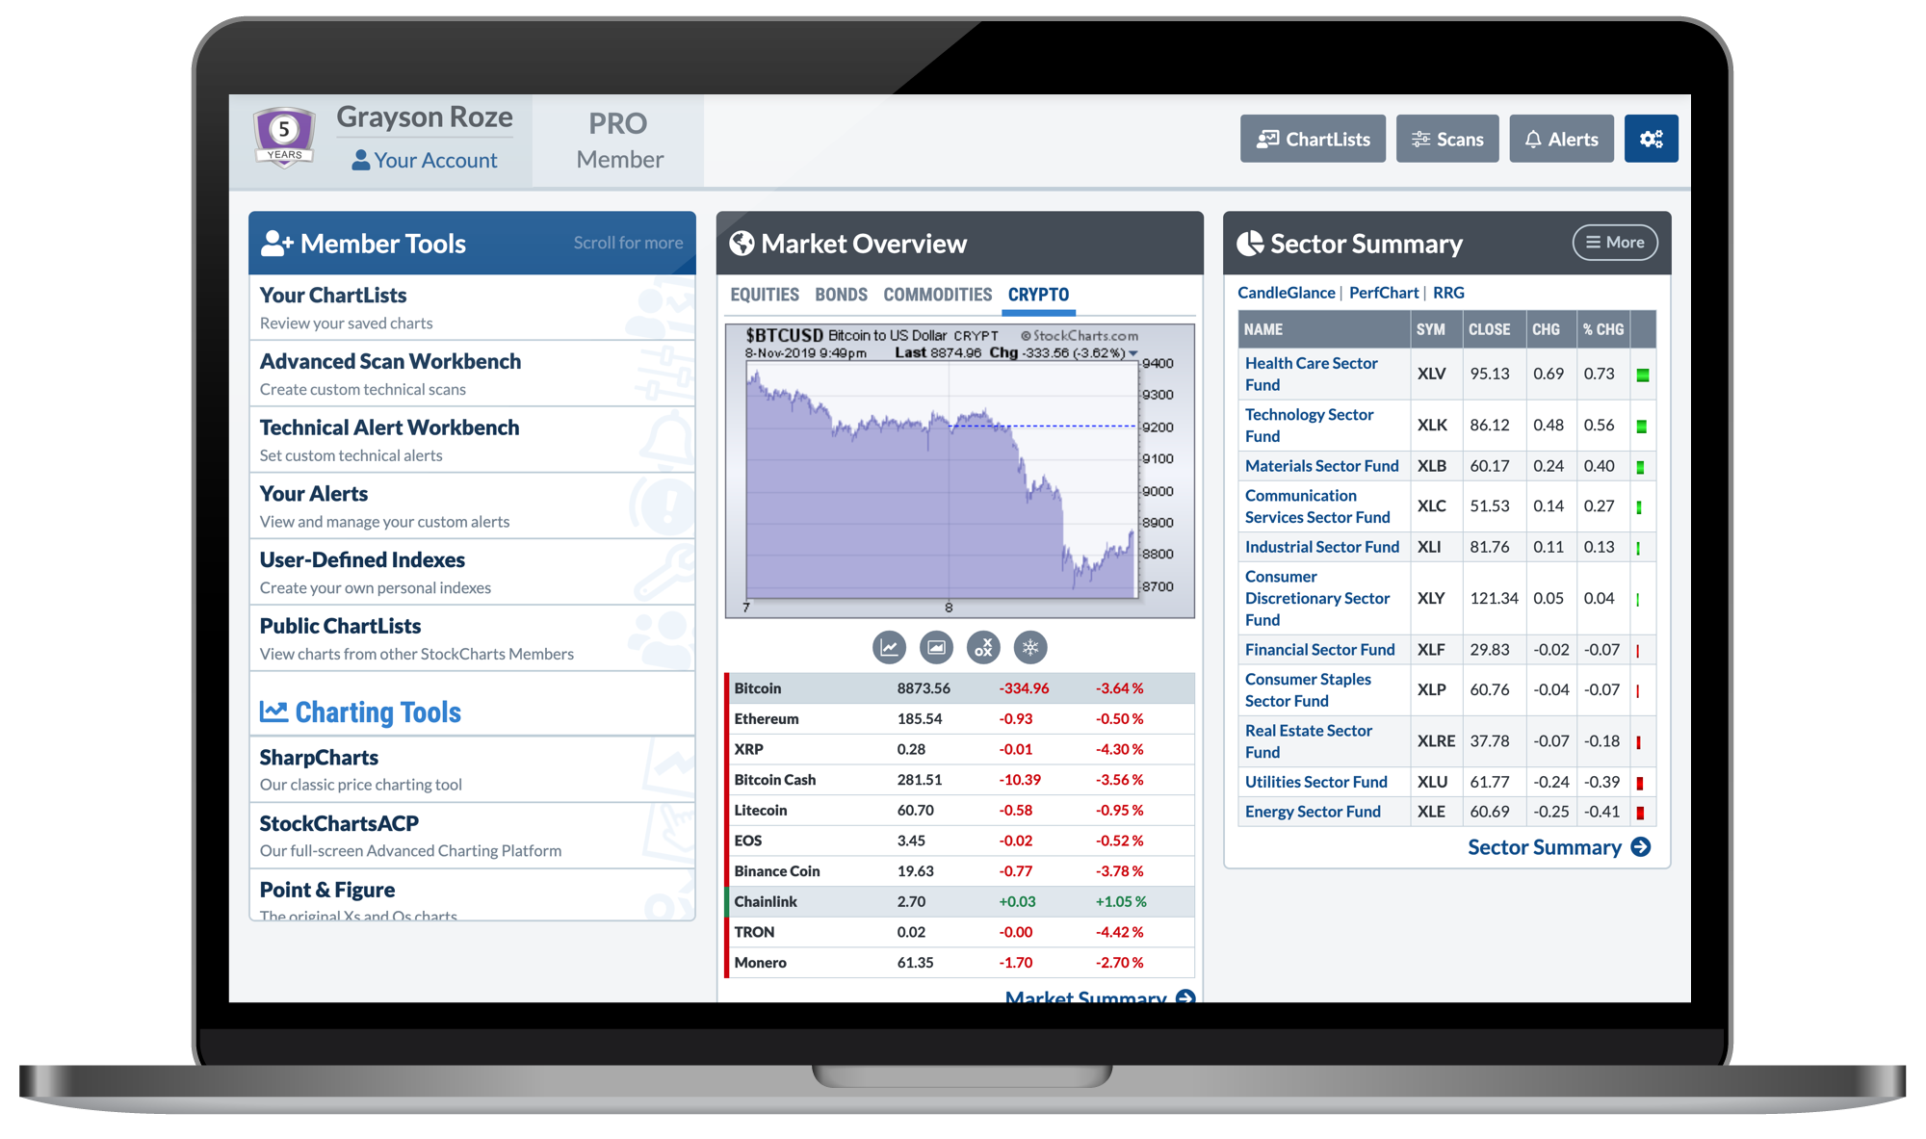Select the EQUITIES tab in Market Overview
Image resolution: width=1926 pixels, height=1139 pixels.
[765, 295]
